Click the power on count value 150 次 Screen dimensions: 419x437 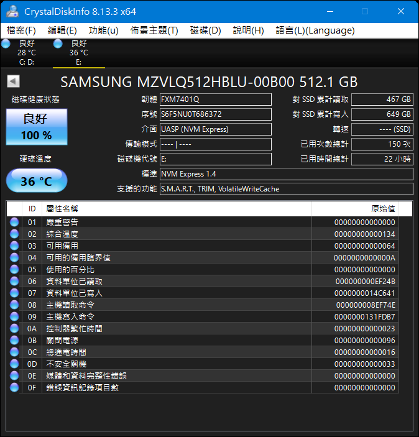click(x=382, y=144)
